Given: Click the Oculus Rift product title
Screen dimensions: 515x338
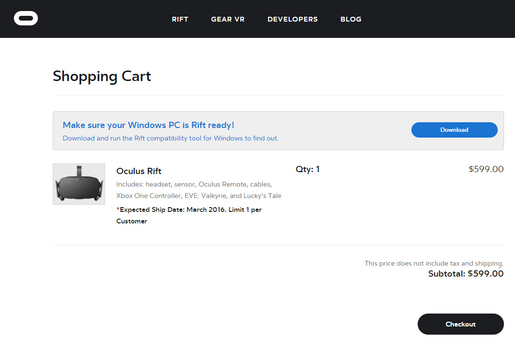Looking at the screenshot, I should (139, 171).
